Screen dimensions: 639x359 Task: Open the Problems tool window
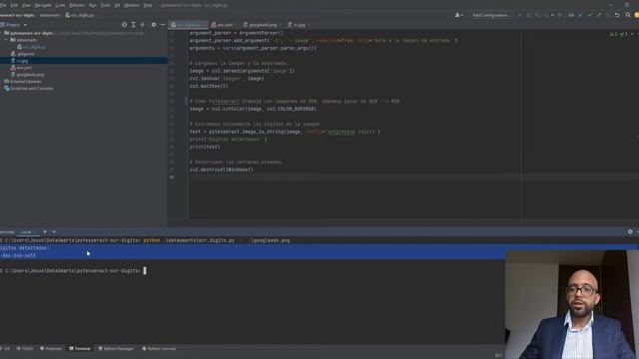51,348
